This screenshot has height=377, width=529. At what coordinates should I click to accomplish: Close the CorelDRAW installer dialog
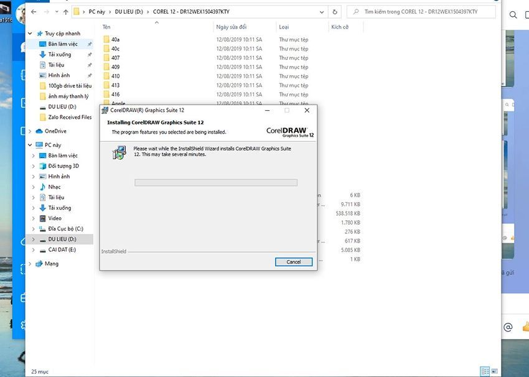[307, 110]
